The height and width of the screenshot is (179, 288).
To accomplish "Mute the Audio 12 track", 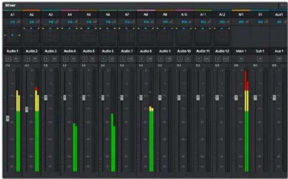I will [226, 59].
